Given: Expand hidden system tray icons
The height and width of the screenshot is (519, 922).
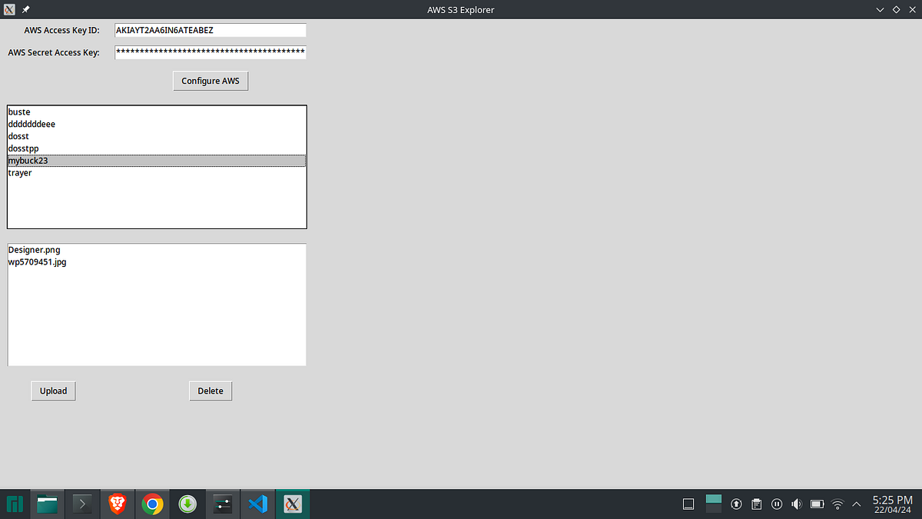Looking at the screenshot, I should click(x=856, y=504).
